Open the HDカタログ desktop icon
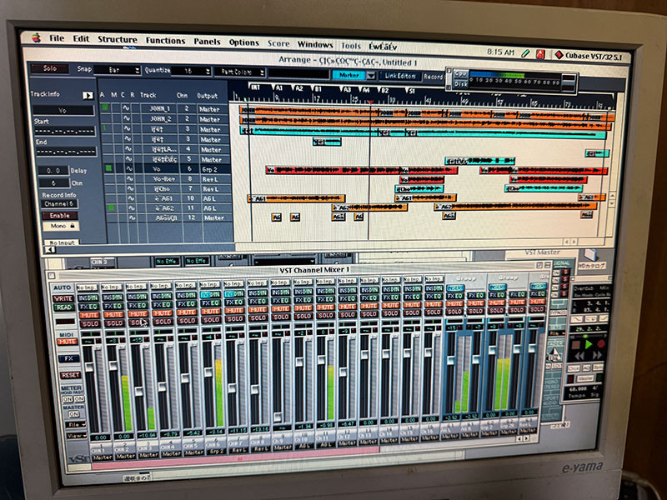This screenshot has height=500, width=667. [x=591, y=260]
